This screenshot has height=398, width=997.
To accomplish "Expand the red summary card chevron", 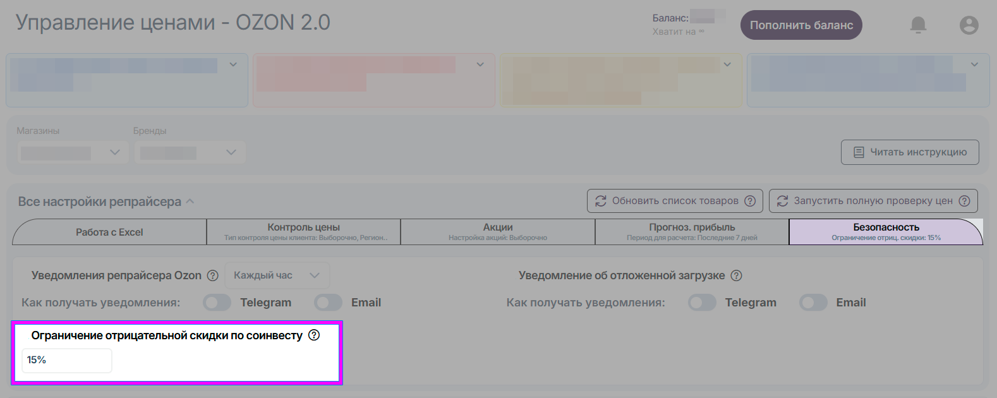I will (x=480, y=64).
